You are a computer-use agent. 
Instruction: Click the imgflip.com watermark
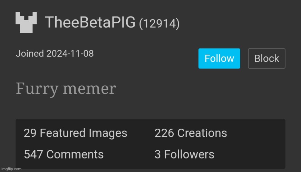pos(11,169)
